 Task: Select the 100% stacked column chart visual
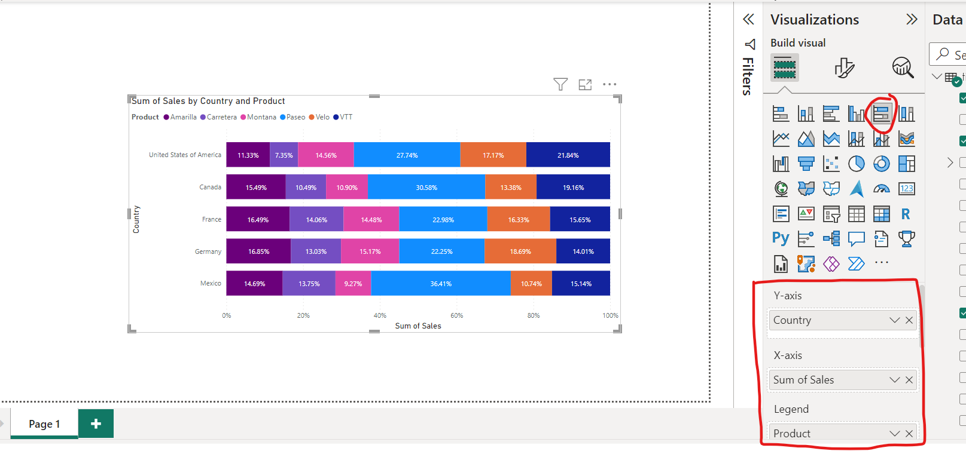[x=906, y=113]
